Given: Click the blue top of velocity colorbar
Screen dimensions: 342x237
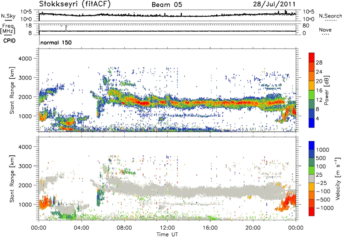Looking at the screenshot, I should 312,145.
